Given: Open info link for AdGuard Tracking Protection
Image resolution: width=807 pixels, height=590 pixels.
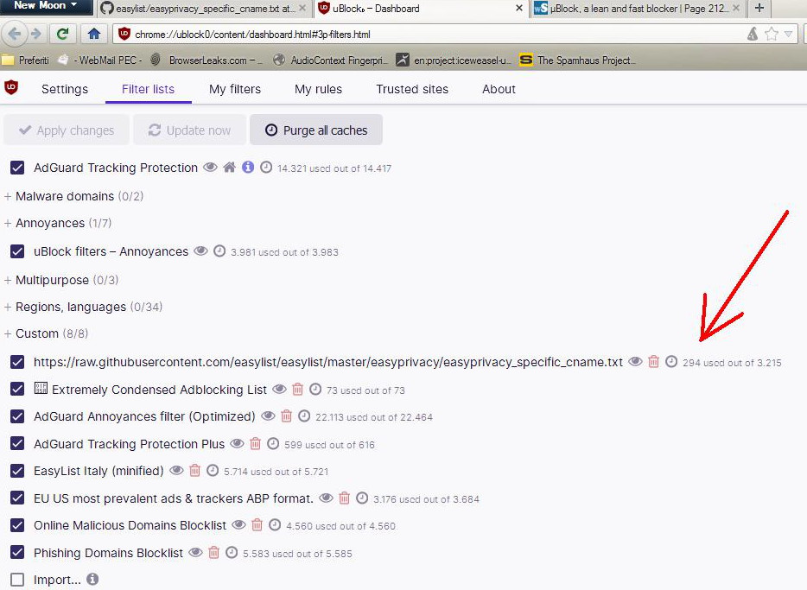Looking at the screenshot, I should pyautogui.click(x=248, y=168).
